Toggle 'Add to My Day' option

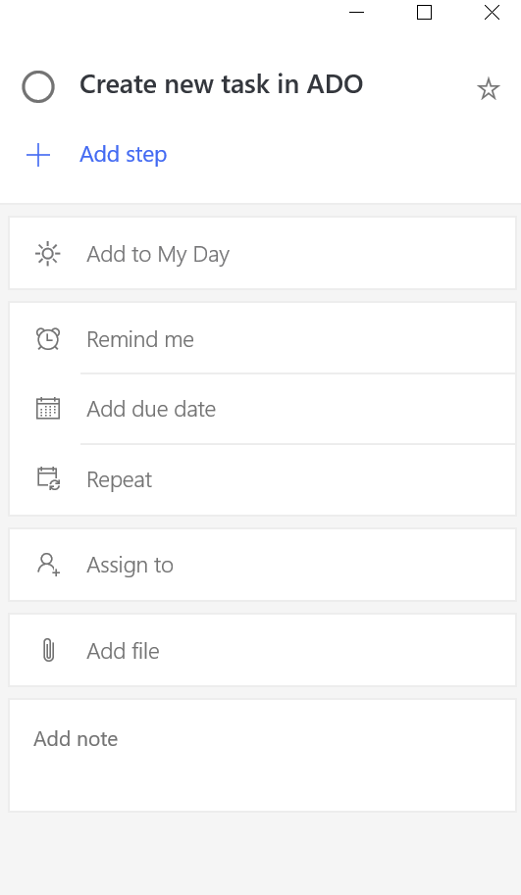[x=262, y=253]
